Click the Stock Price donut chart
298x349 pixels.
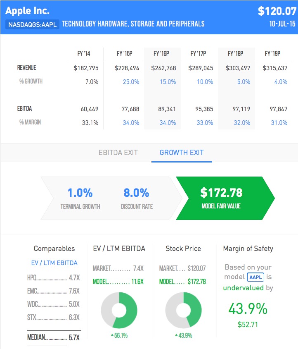pos(183,310)
